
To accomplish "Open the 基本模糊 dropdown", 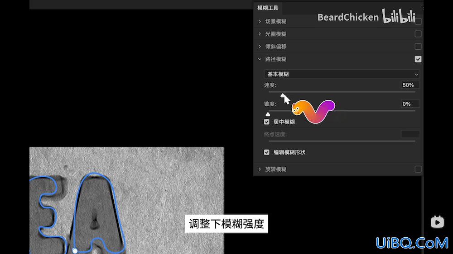I will point(342,74).
